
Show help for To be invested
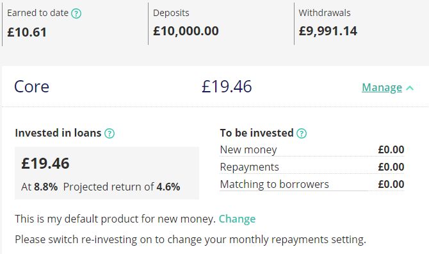coord(302,133)
